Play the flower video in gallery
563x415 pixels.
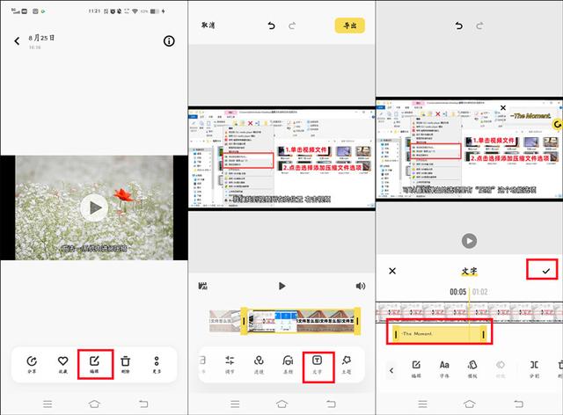92,207
